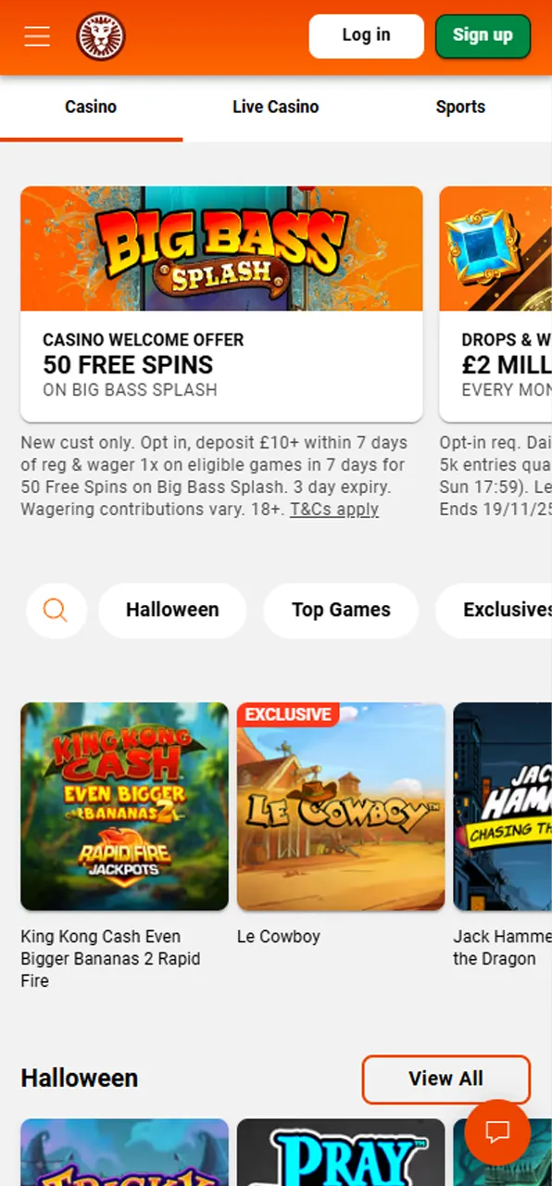Switch to the Live Casino tab
The height and width of the screenshot is (1186, 552).
[275, 107]
